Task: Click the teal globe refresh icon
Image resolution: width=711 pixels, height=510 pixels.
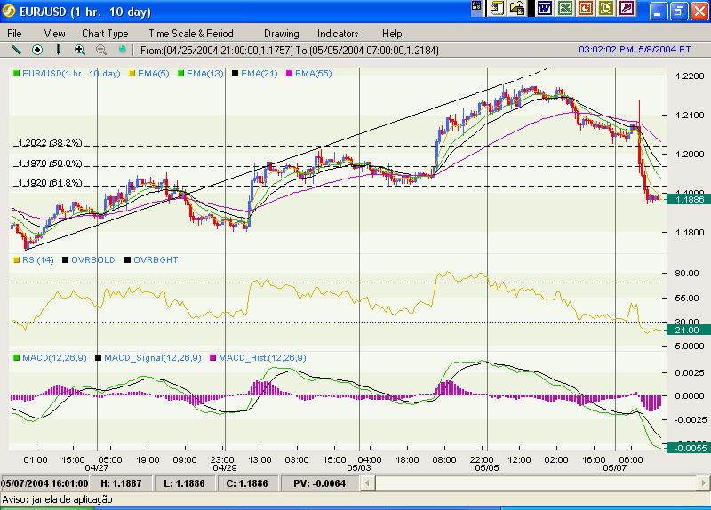Action: (122, 50)
